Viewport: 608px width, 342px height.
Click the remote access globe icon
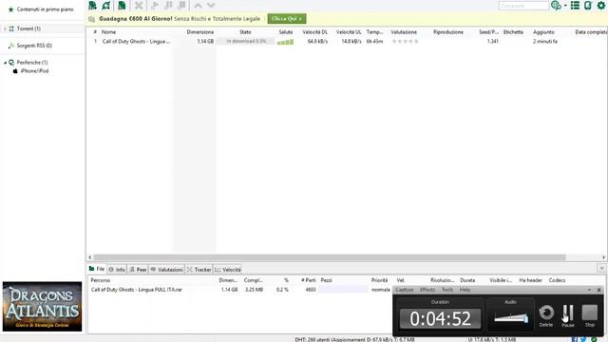click(556, 6)
